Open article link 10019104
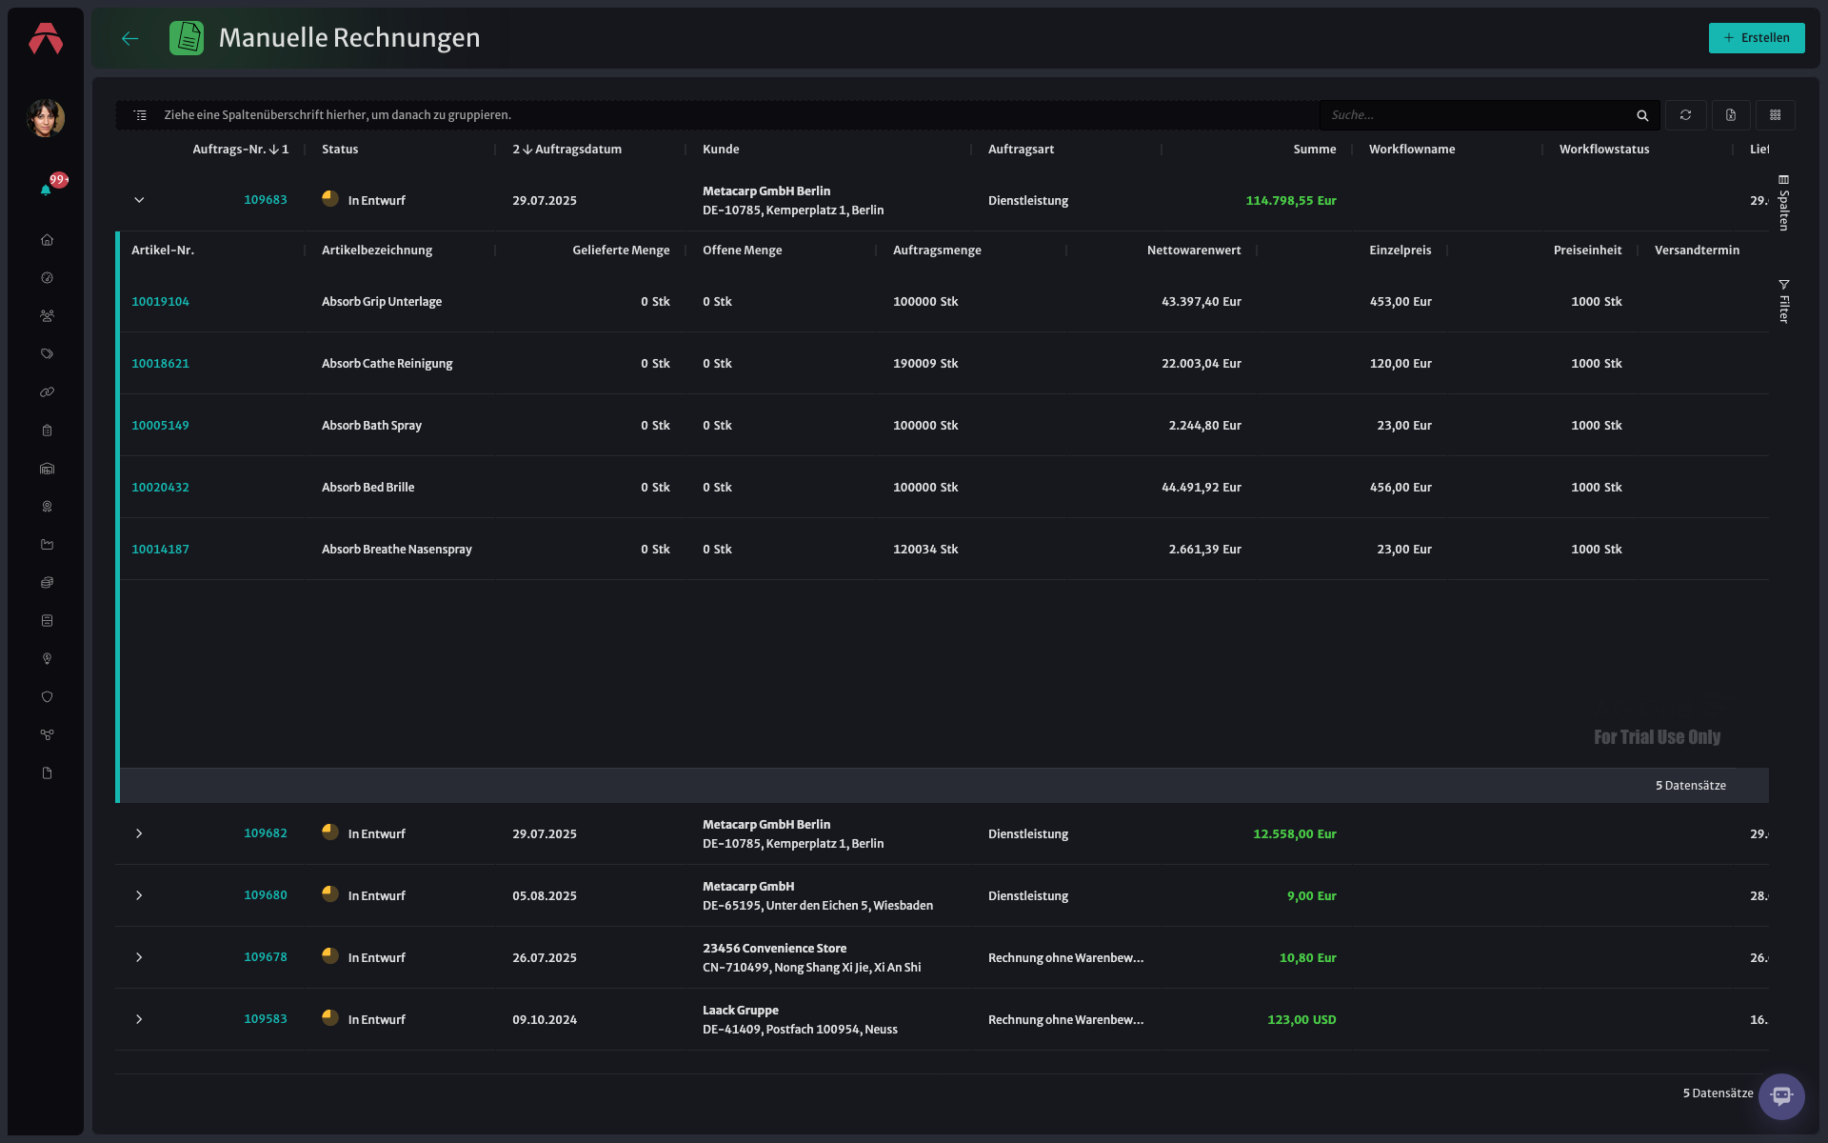The image size is (1828, 1143). pos(160,302)
